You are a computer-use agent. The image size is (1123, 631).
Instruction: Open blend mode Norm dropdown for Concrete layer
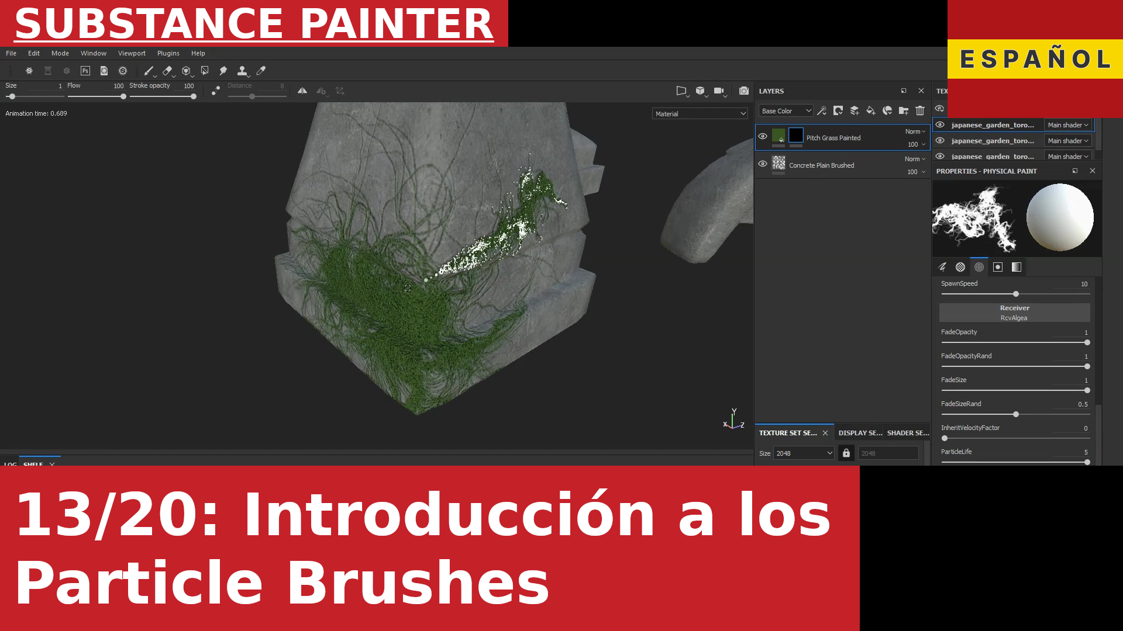(x=915, y=159)
